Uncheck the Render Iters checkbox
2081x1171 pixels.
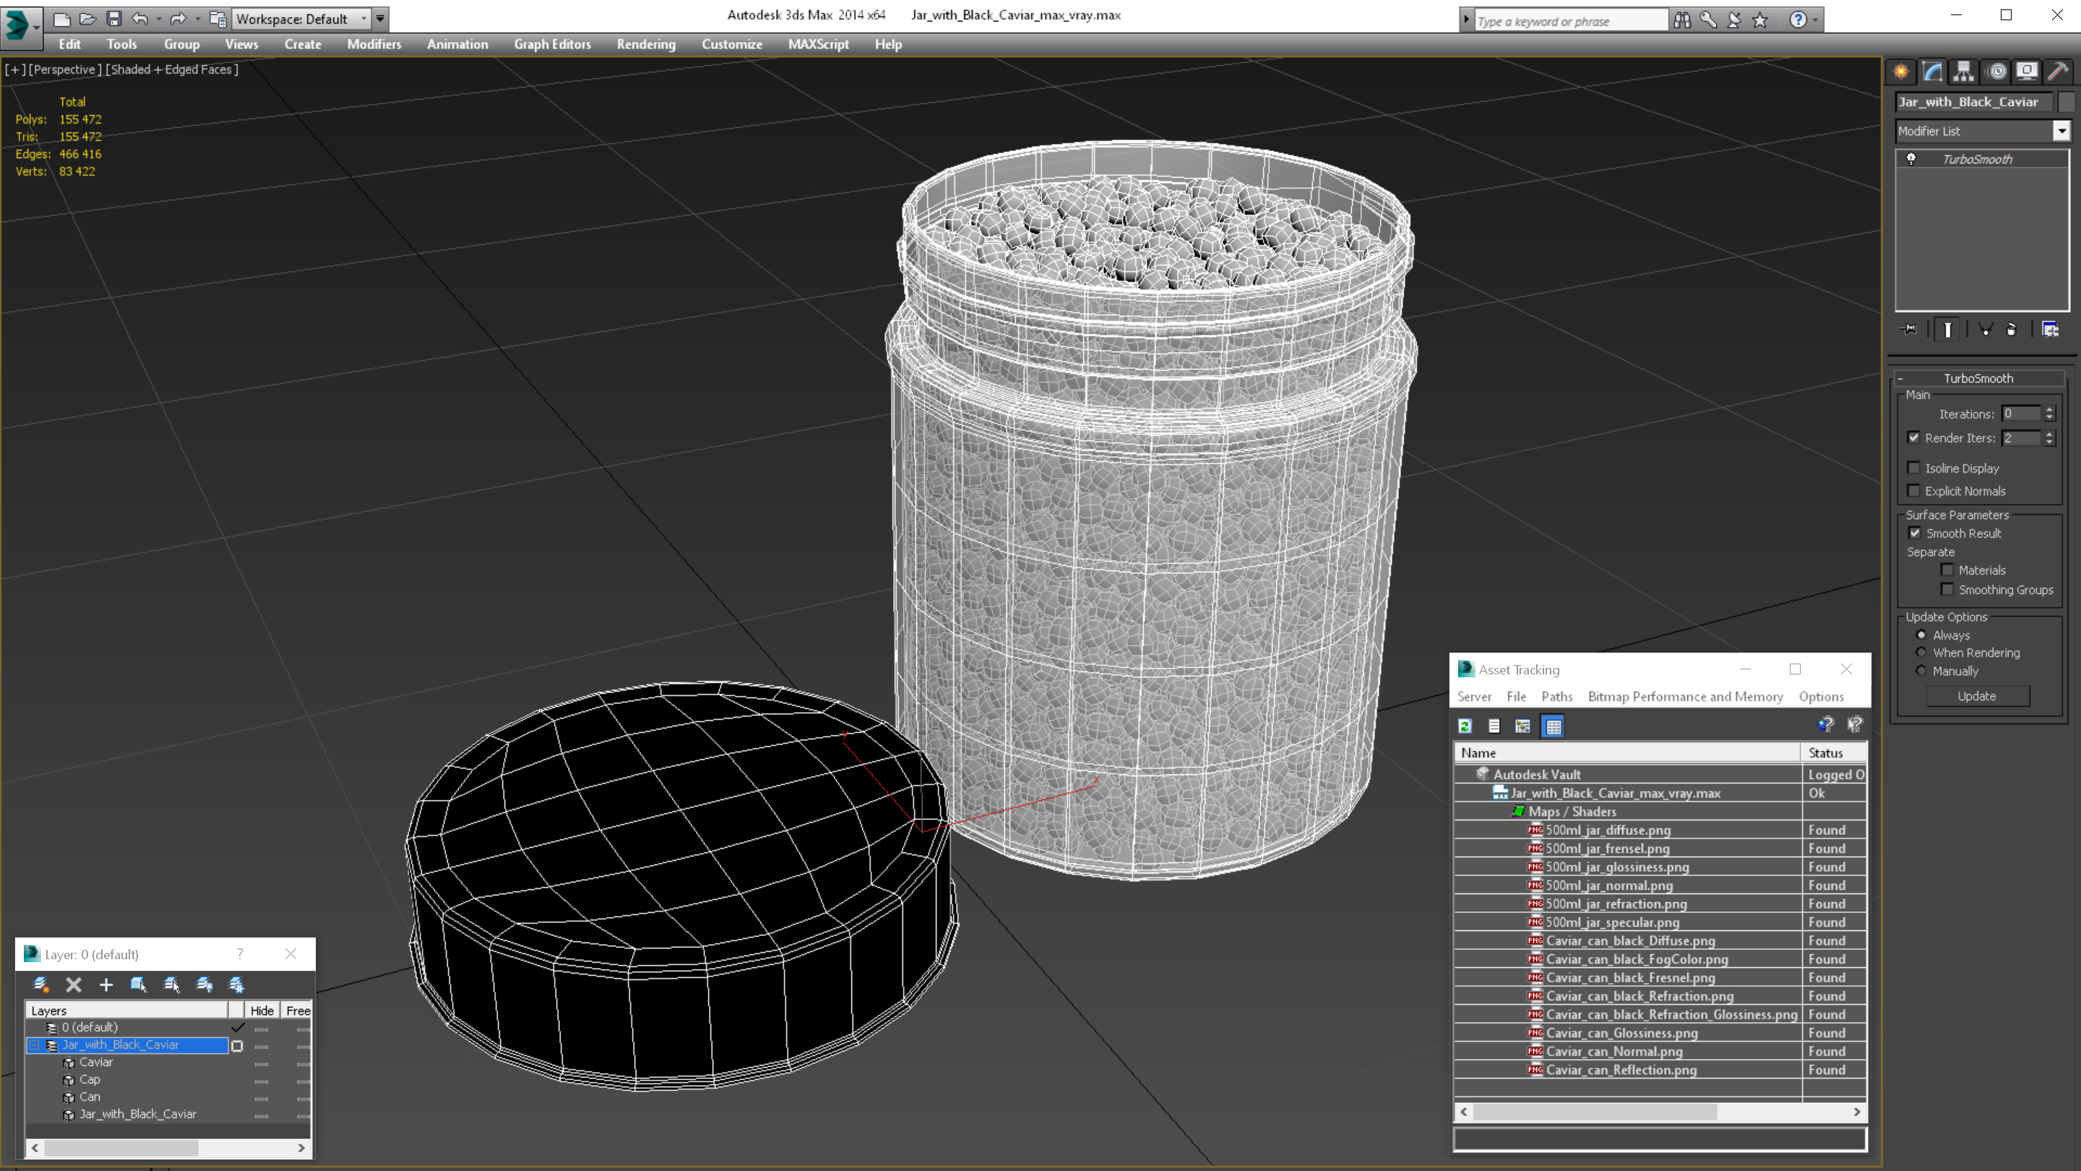[x=1913, y=437]
